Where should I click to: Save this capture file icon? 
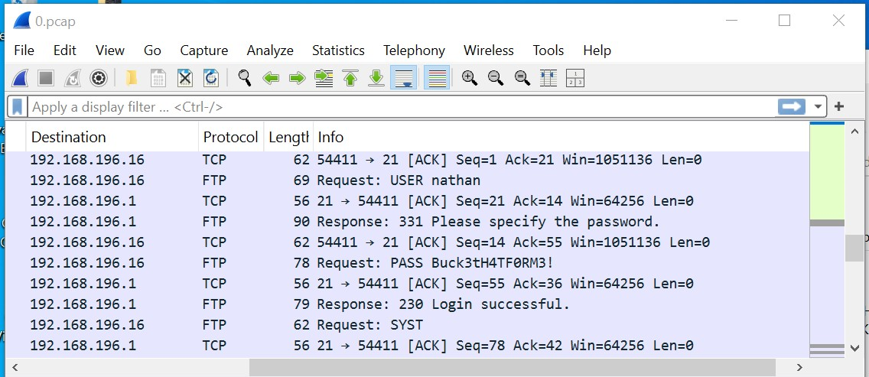158,78
